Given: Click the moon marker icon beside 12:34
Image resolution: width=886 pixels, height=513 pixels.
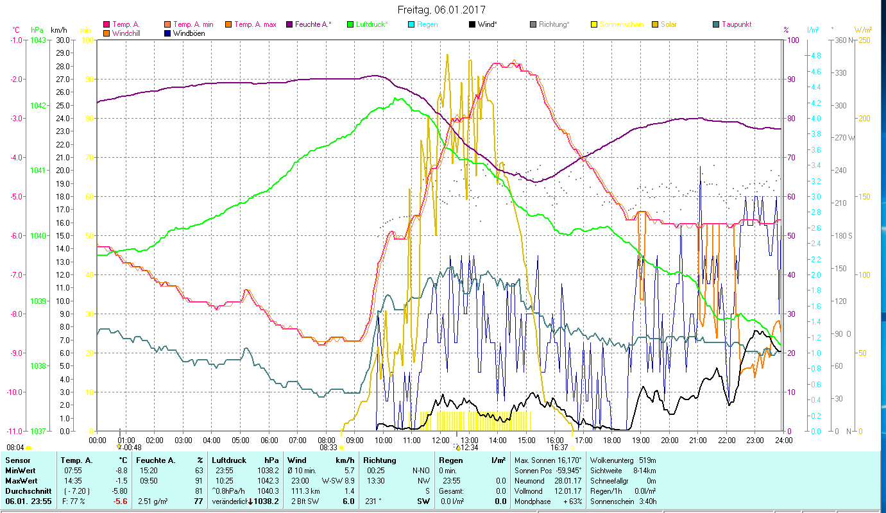Looking at the screenshot, I should pos(457,447).
